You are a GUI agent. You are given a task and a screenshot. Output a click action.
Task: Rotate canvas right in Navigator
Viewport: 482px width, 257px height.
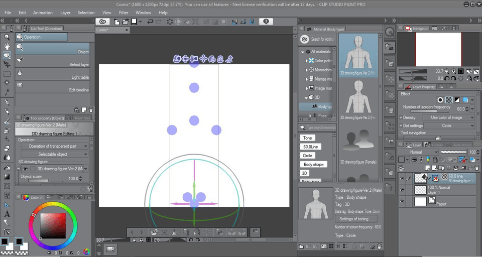pos(454,78)
